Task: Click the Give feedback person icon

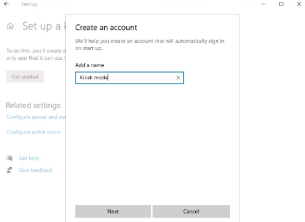Action: (9, 170)
